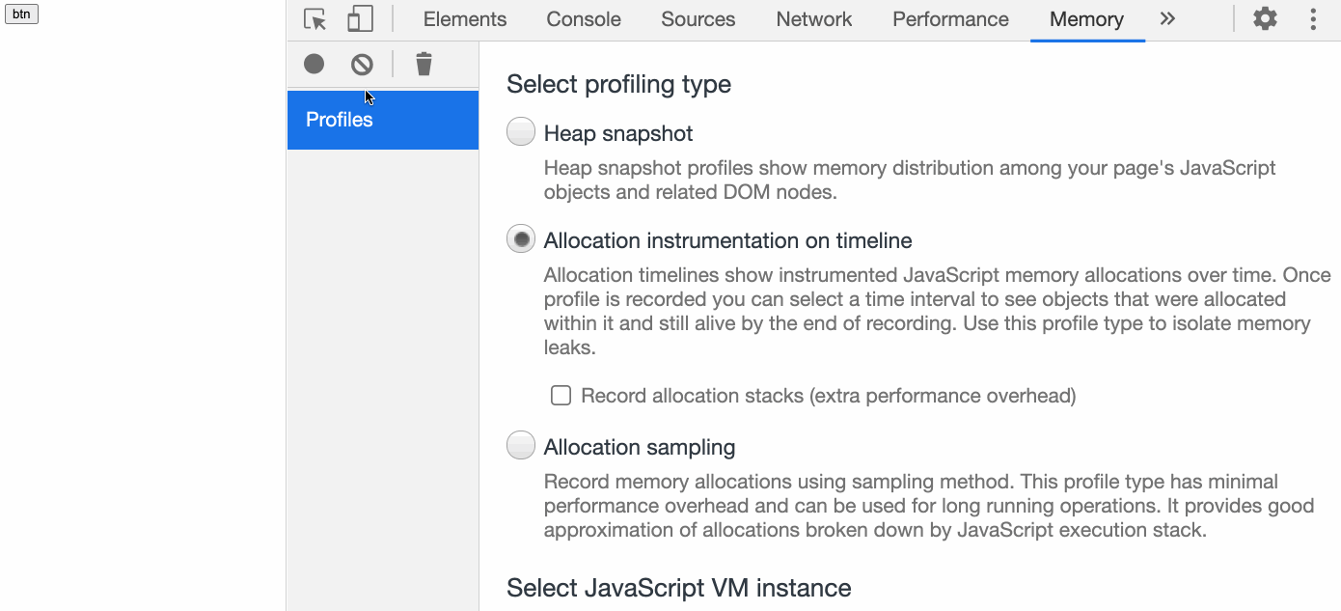Select the Heap snapshot radio button

[x=521, y=132]
